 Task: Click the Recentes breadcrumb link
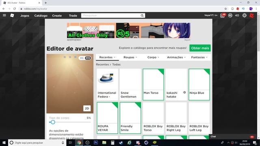coord(102,64)
